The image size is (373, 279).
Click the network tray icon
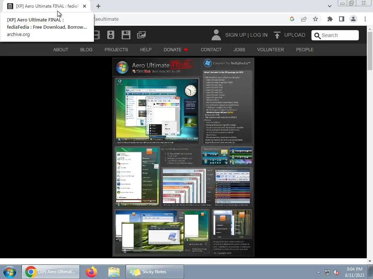click(x=327, y=272)
